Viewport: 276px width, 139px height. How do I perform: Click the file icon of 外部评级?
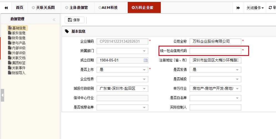point(10,53)
